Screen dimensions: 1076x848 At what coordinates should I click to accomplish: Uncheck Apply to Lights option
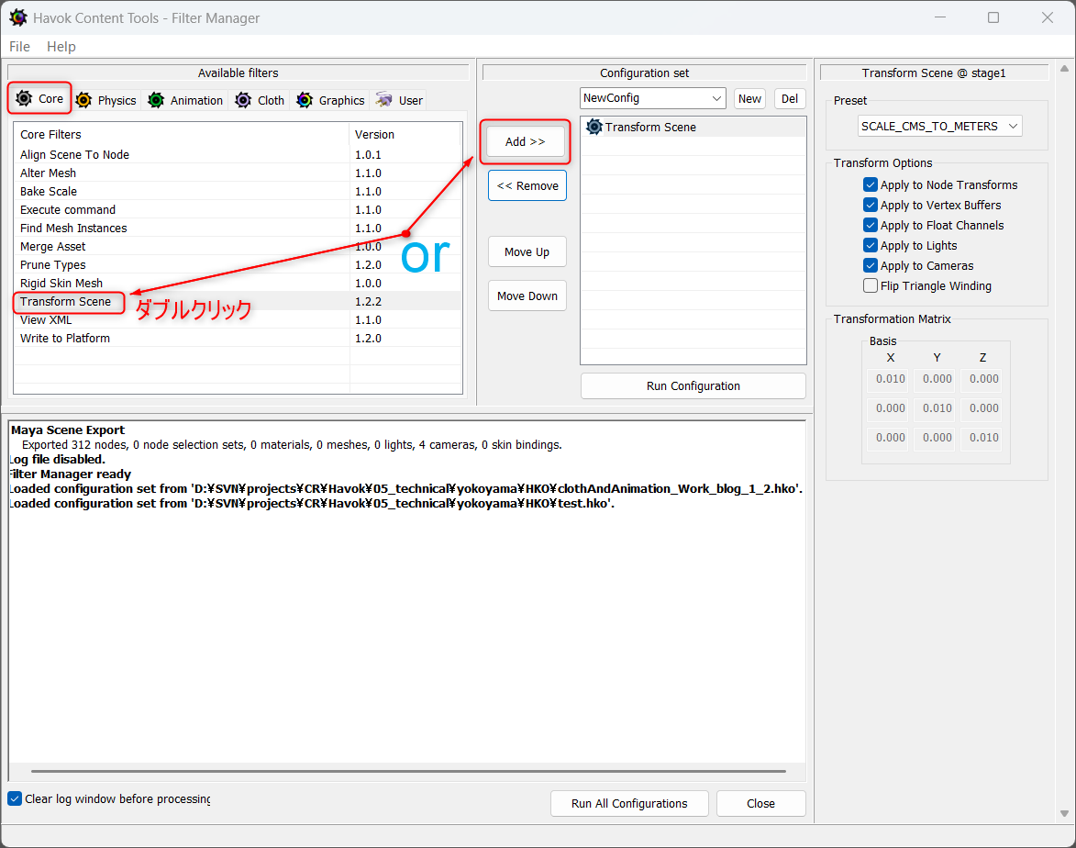click(x=871, y=245)
